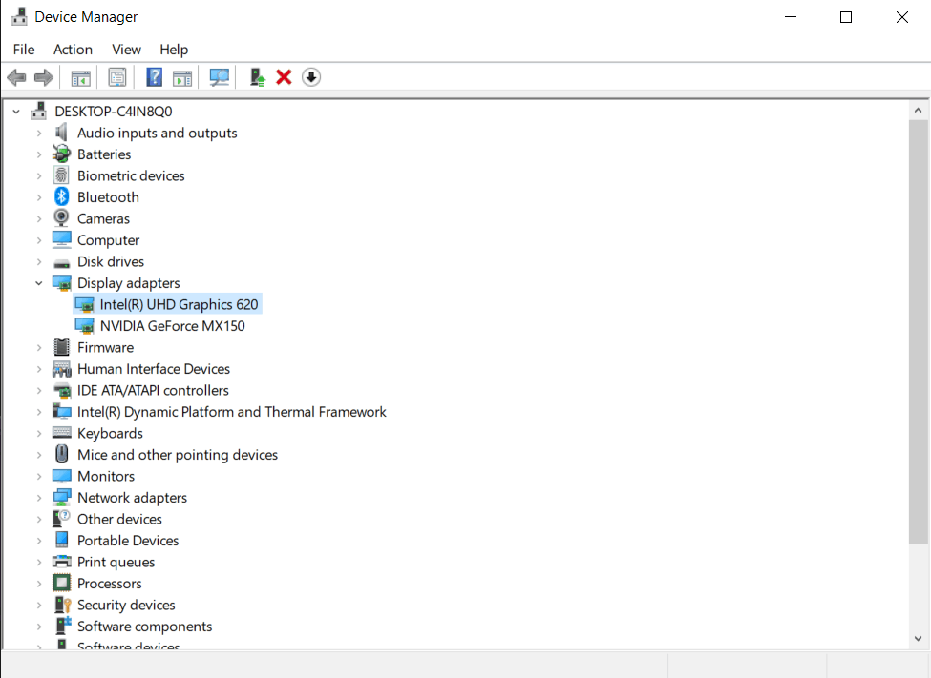Select the Software components label
The height and width of the screenshot is (678, 931).
[x=144, y=626]
